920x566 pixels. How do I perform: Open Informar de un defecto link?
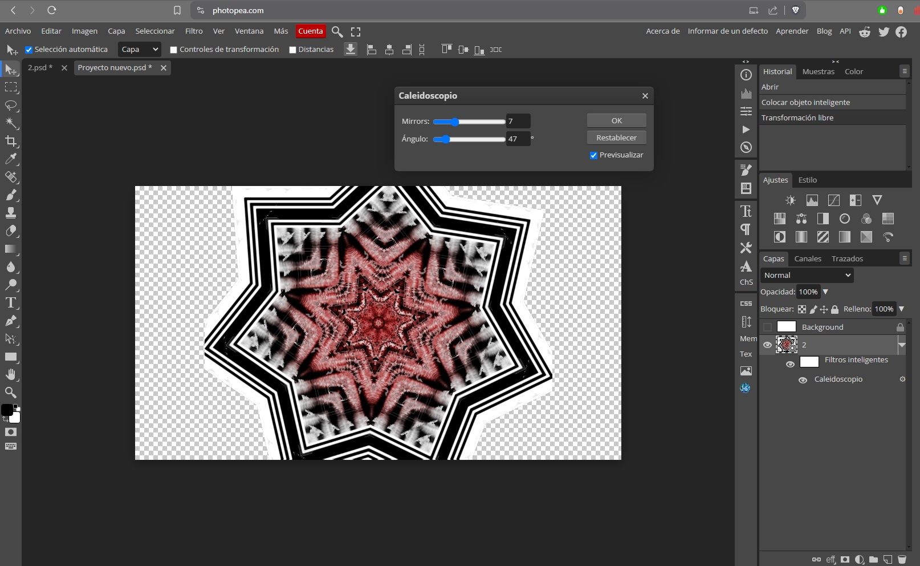727,31
